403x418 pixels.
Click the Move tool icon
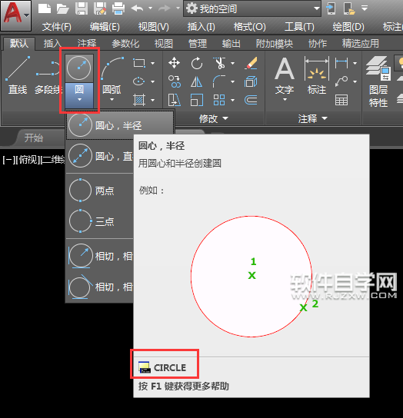(x=174, y=63)
